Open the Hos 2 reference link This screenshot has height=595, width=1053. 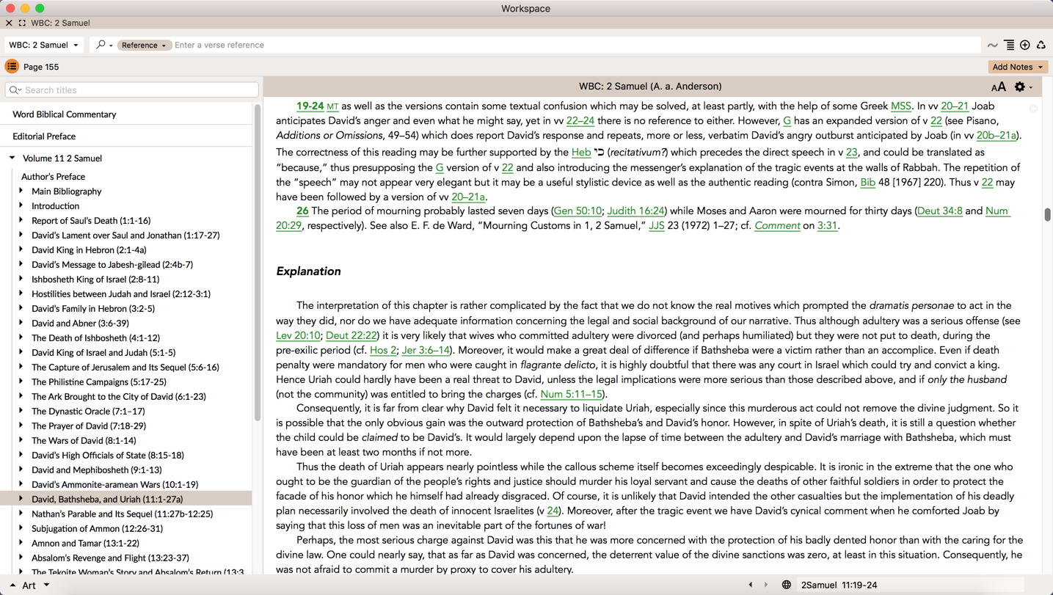click(x=383, y=351)
